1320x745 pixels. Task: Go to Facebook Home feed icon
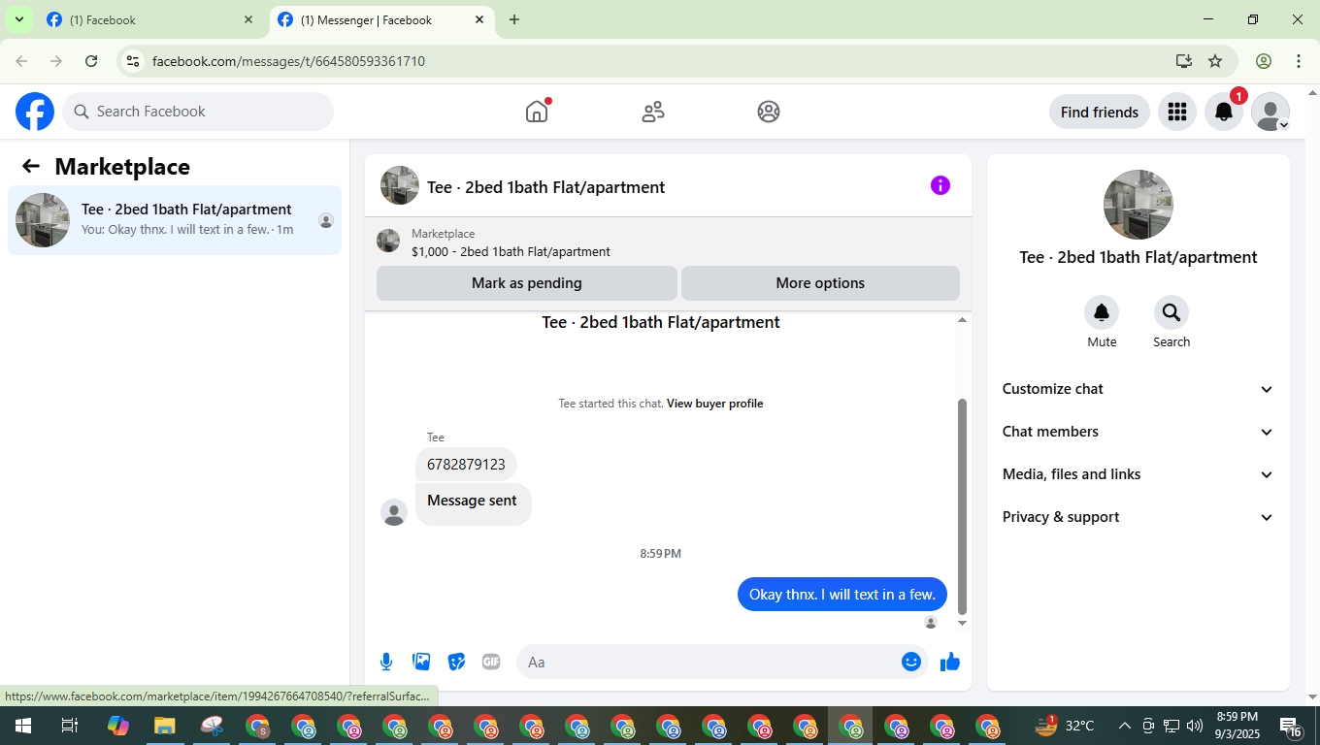(537, 112)
